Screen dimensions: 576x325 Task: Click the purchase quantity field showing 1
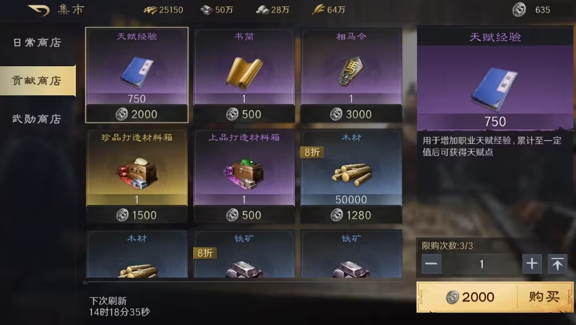[x=482, y=264]
